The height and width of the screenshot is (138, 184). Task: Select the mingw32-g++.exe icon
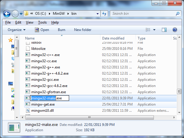28,67
